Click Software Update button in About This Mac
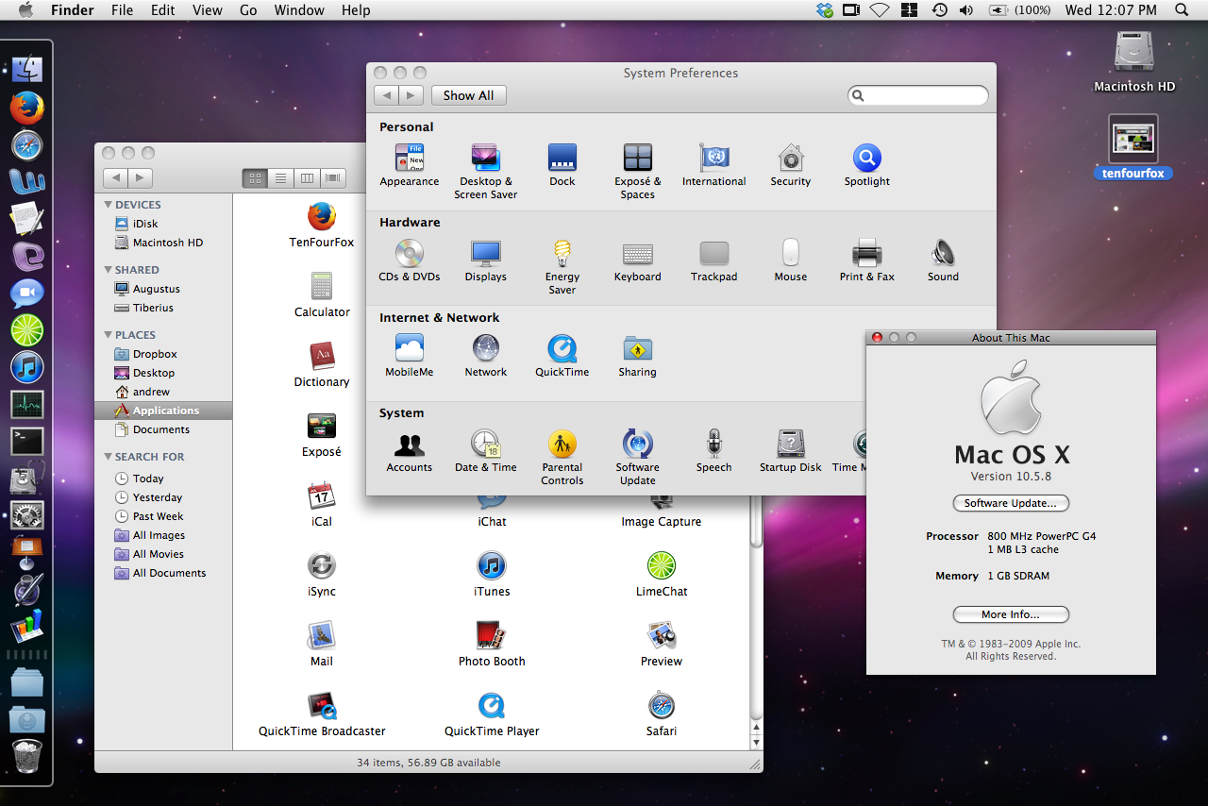 click(x=1011, y=503)
